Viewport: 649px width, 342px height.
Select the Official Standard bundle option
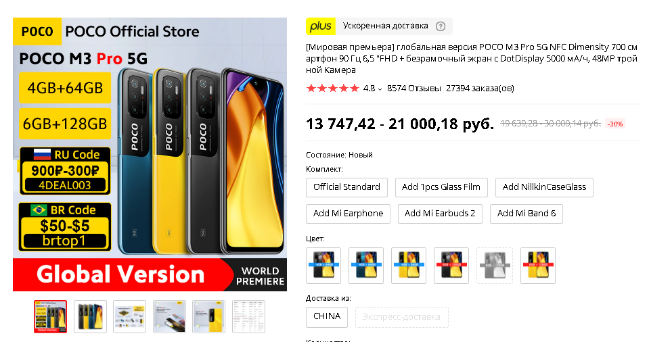(x=347, y=187)
